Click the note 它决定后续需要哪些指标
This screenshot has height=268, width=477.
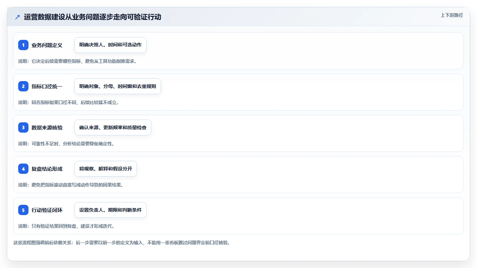click(56, 61)
